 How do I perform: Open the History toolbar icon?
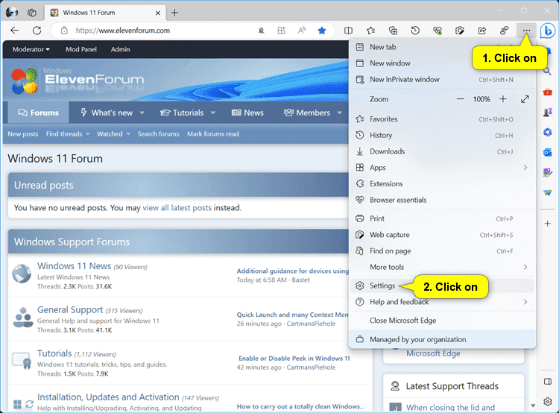point(415,31)
